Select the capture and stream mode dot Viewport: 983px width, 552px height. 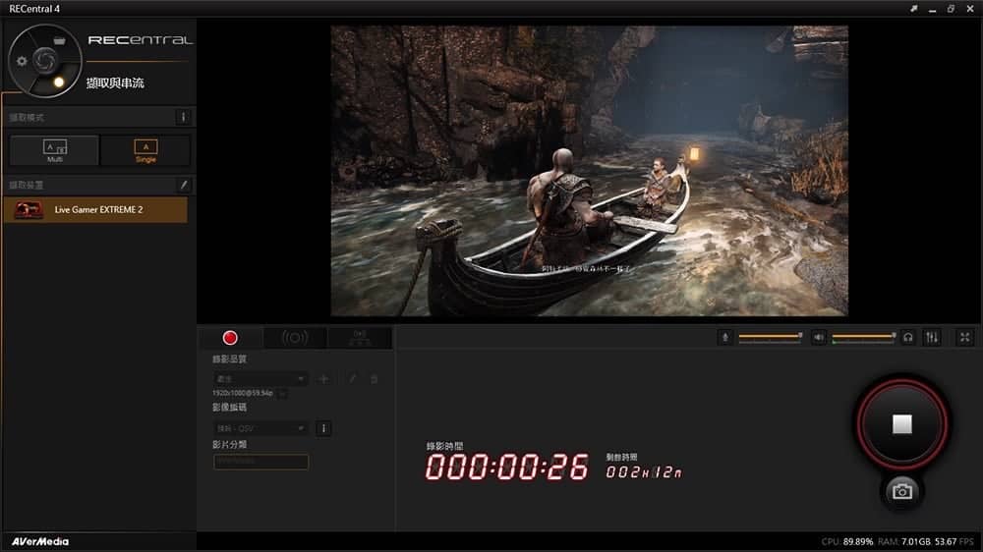point(58,82)
